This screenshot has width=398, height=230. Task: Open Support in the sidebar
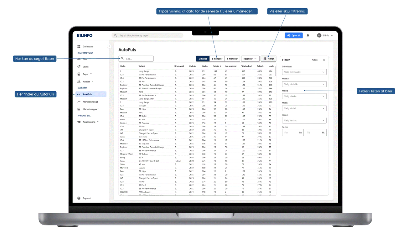point(87,198)
